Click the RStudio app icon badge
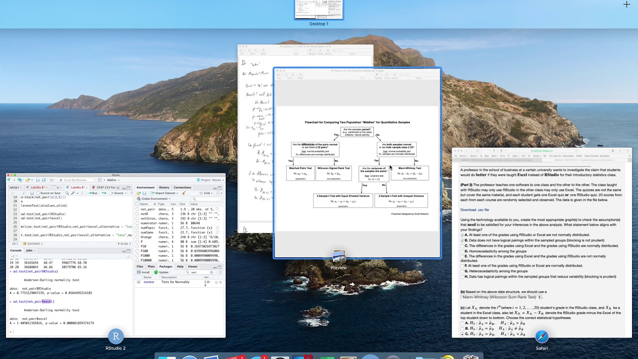This screenshot has height=359, width=638. (x=116, y=336)
